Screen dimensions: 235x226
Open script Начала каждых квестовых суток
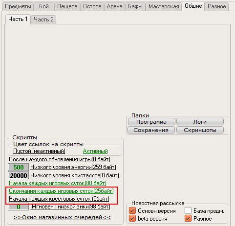(x=59, y=199)
